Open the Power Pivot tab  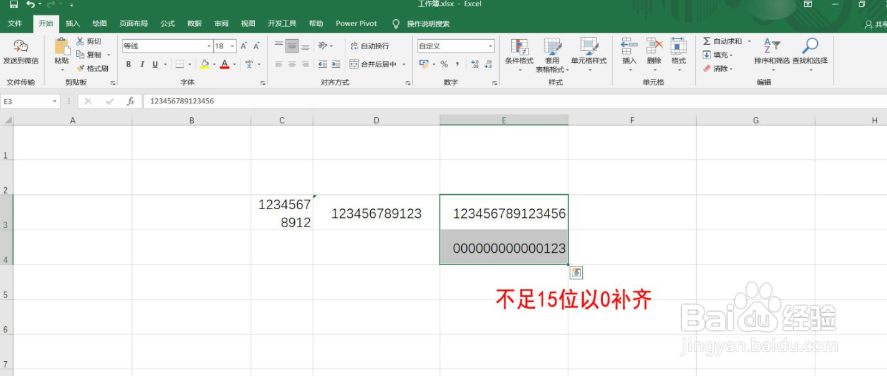point(356,23)
